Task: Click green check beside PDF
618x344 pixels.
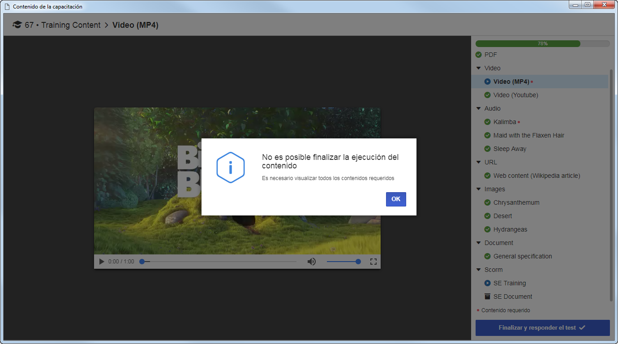Action: point(479,55)
